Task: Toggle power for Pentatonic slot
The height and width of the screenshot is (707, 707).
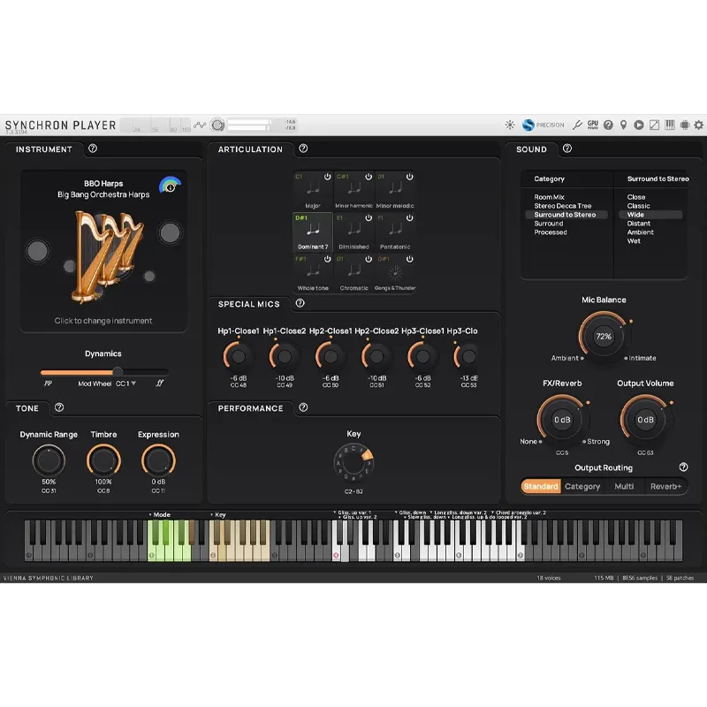Action: click(x=409, y=217)
